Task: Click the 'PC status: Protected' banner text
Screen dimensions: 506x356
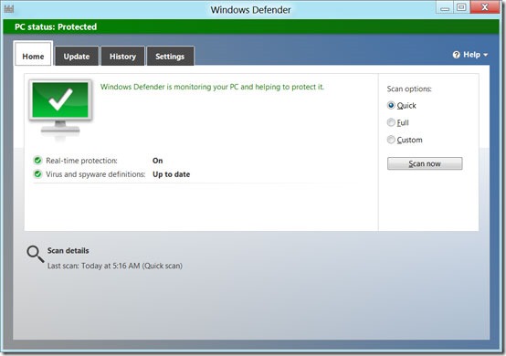Action: (x=56, y=26)
